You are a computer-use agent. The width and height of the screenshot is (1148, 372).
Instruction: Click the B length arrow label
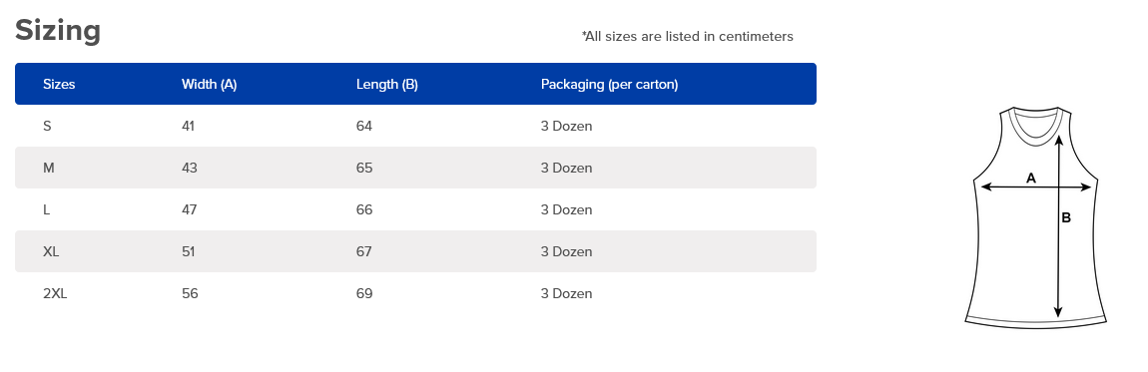pos(1066,217)
